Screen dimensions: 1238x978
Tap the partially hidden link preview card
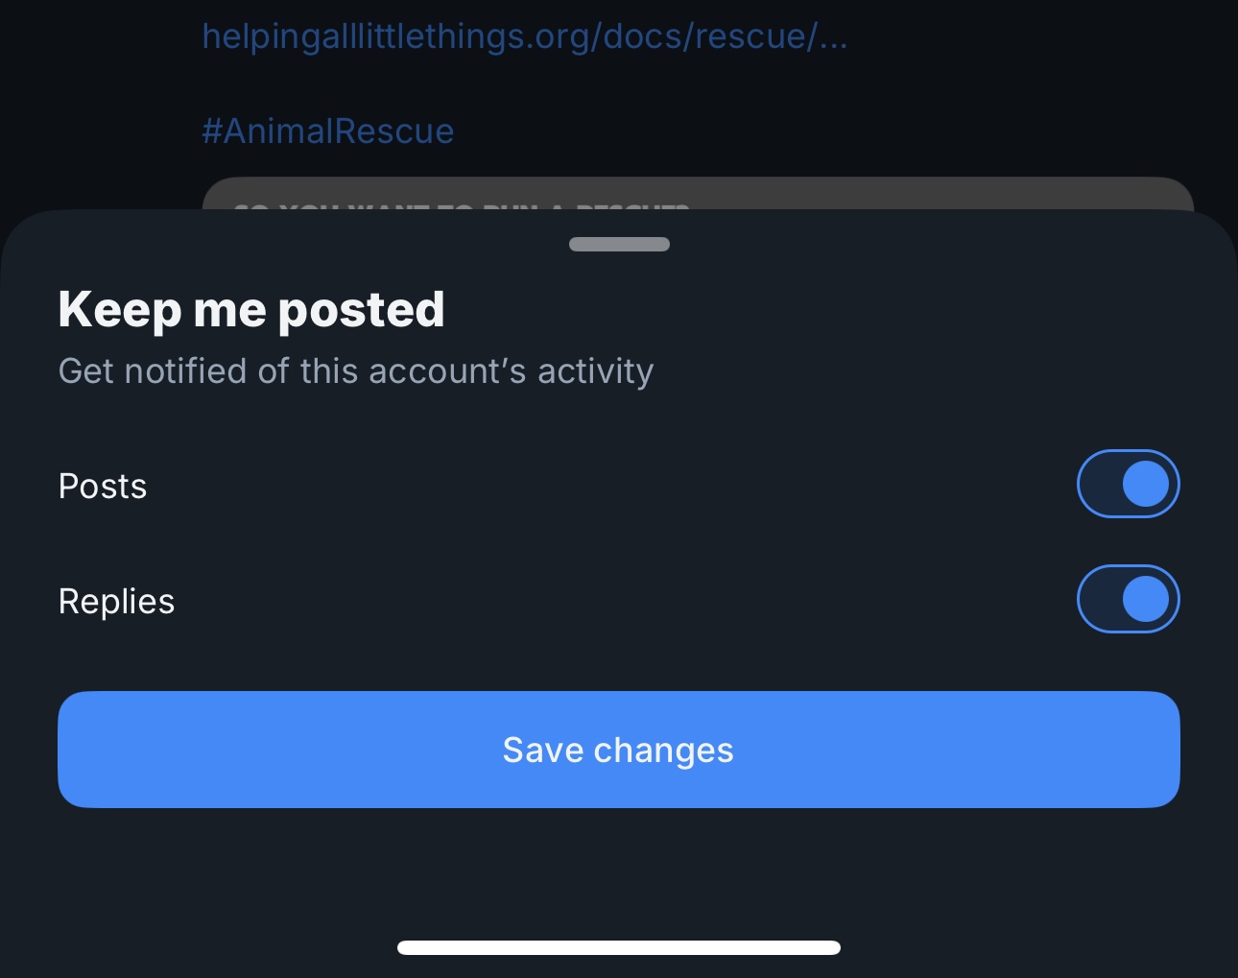(x=698, y=193)
